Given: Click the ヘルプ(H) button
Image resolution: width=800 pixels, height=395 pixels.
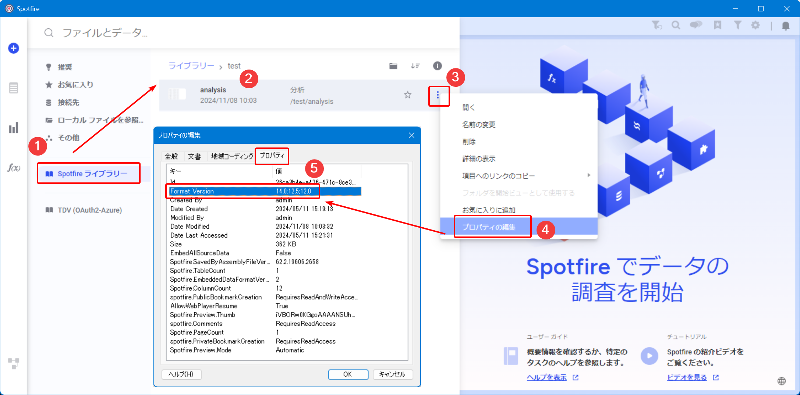Looking at the screenshot, I should coord(181,374).
